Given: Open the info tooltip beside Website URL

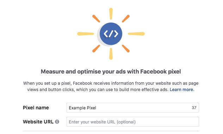Looking at the screenshot, I should (x=57, y=122).
